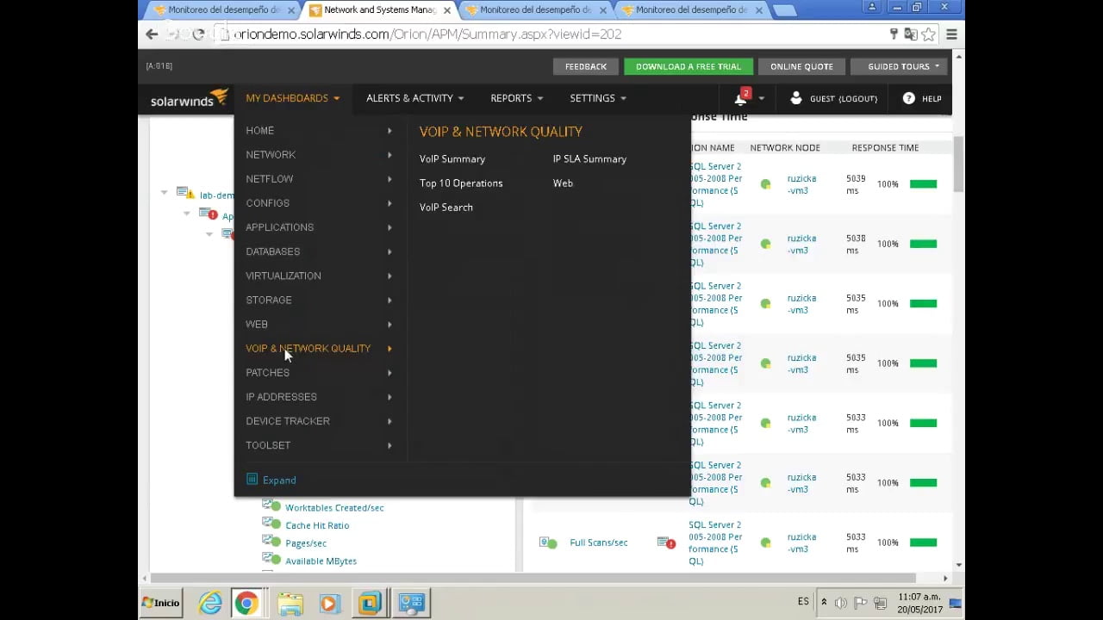Open File Explorer from the taskbar
Image resolution: width=1103 pixels, height=620 pixels.
point(290,603)
